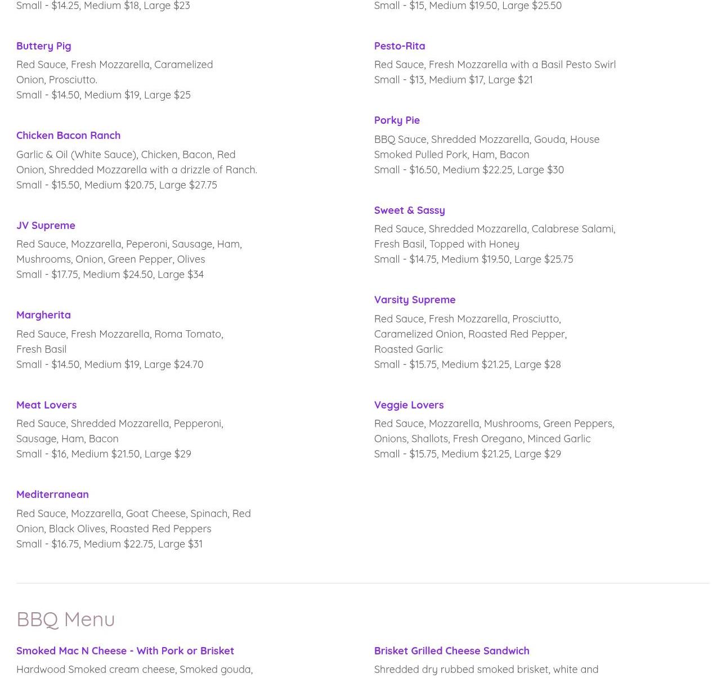Open Smoked Mac N Cheese item title
726x678 pixels.
[x=125, y=650]
